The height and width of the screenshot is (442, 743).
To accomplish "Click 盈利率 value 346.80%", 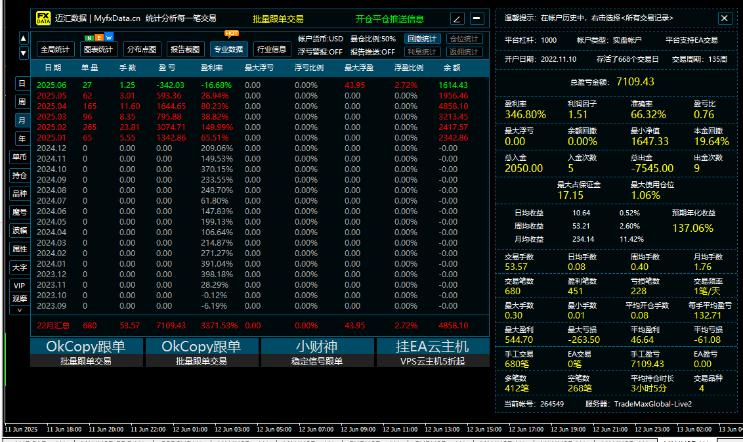I will click(x=525, y=115).
